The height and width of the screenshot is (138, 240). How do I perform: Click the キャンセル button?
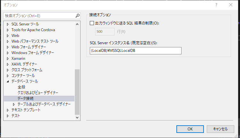[221, 129]
